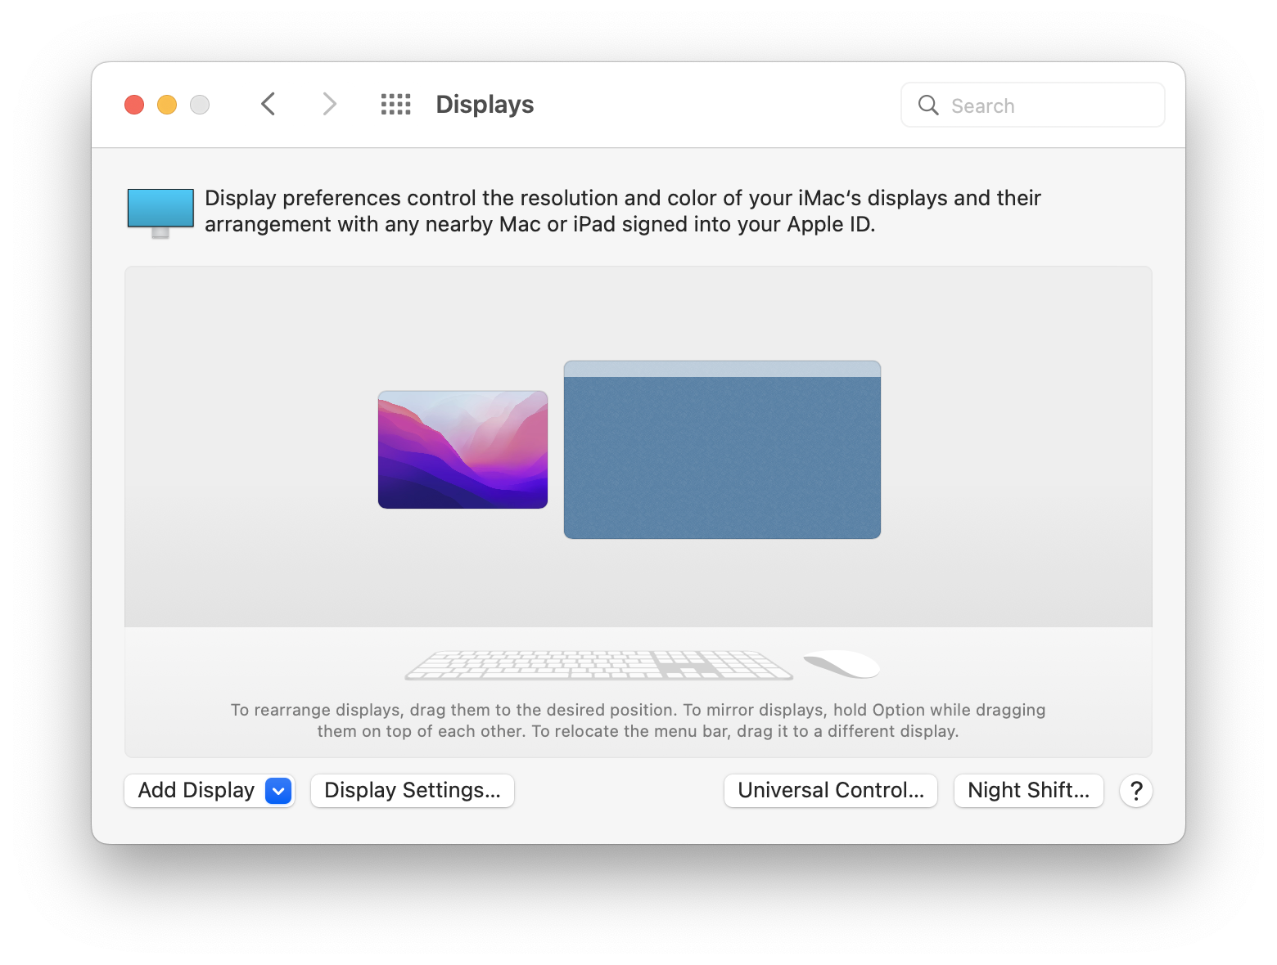Focus the Search field
This screenshot has height=965, width=1277.
tap(1033, 105)
